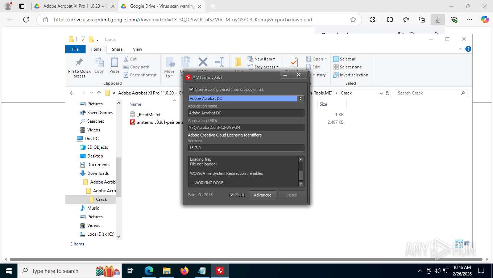
Task: Open the Edge Extensions puzzle icon
Action: (372, 20)
